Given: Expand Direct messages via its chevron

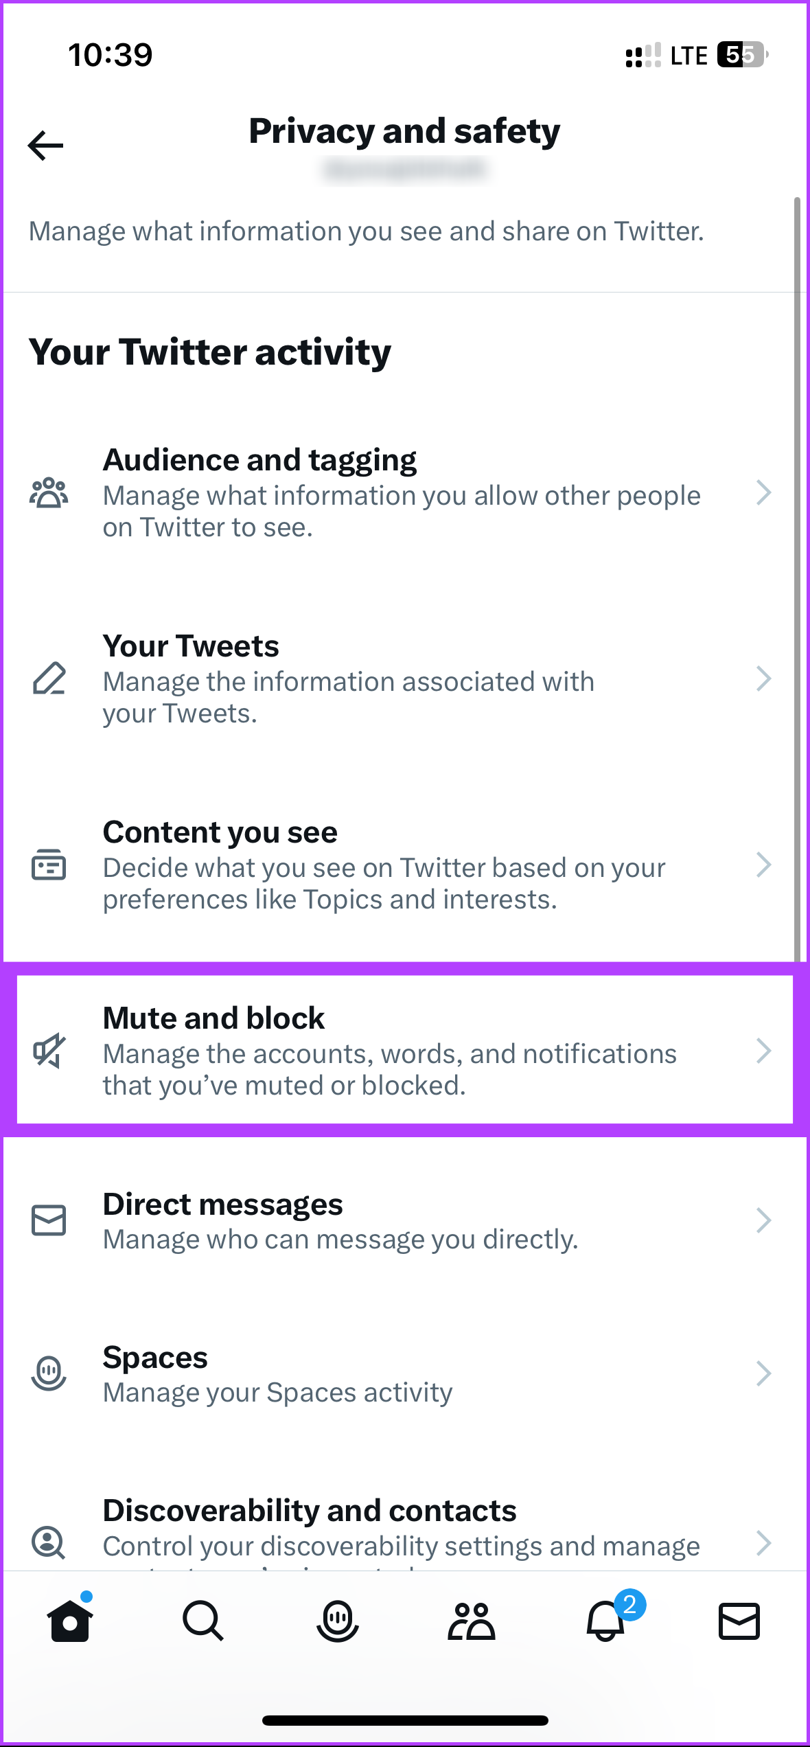Looking at the screenshot, I should coord(763,1220).
